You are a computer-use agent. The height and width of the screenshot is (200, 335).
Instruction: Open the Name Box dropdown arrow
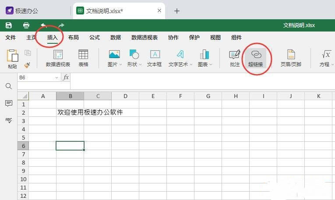point(56,77)
